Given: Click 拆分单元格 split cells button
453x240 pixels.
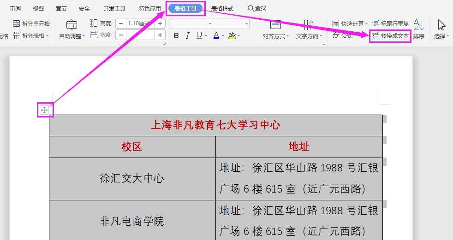Looking at the screenshot, I should [x=31, y=23].
